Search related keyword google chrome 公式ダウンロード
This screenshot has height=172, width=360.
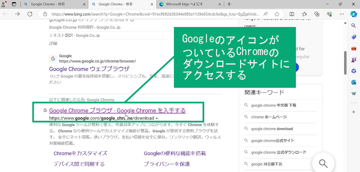pyautogui.click(x=279, y=152)
